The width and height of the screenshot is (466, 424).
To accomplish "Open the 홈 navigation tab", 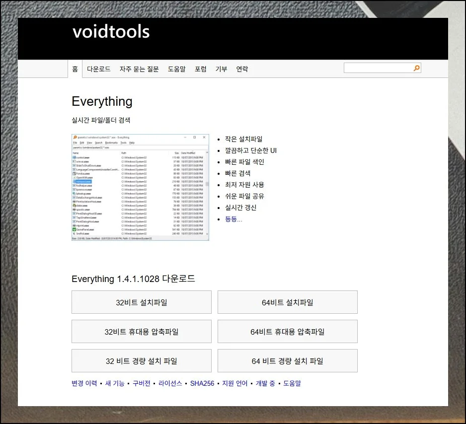I will pos(75,69).
